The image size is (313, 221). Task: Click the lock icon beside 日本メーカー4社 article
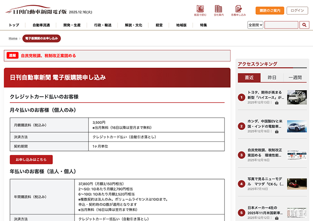coord(277,218)
